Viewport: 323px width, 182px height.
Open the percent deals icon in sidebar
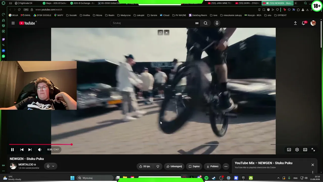[3, 45]
